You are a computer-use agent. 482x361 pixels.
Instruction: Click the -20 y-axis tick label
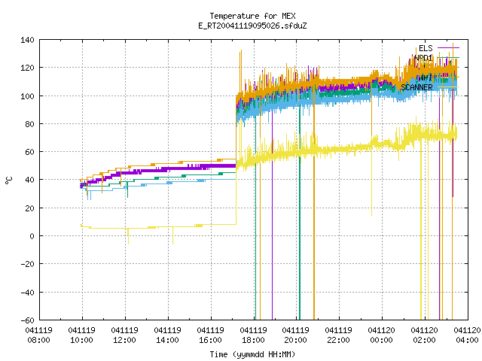(x=27, y=264)
